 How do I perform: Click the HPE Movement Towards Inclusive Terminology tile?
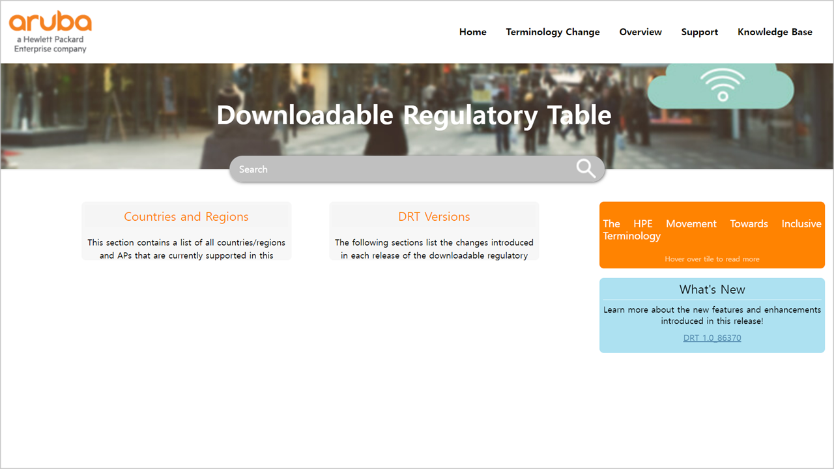coord(712,234)
